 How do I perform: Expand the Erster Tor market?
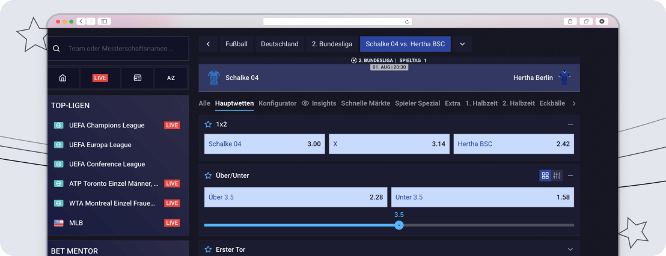(570, 249)
